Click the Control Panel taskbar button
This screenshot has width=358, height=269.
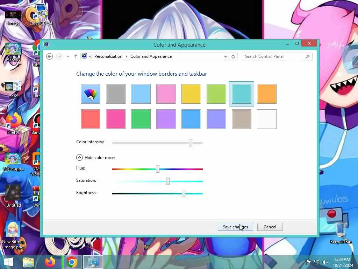pos(93,262)
